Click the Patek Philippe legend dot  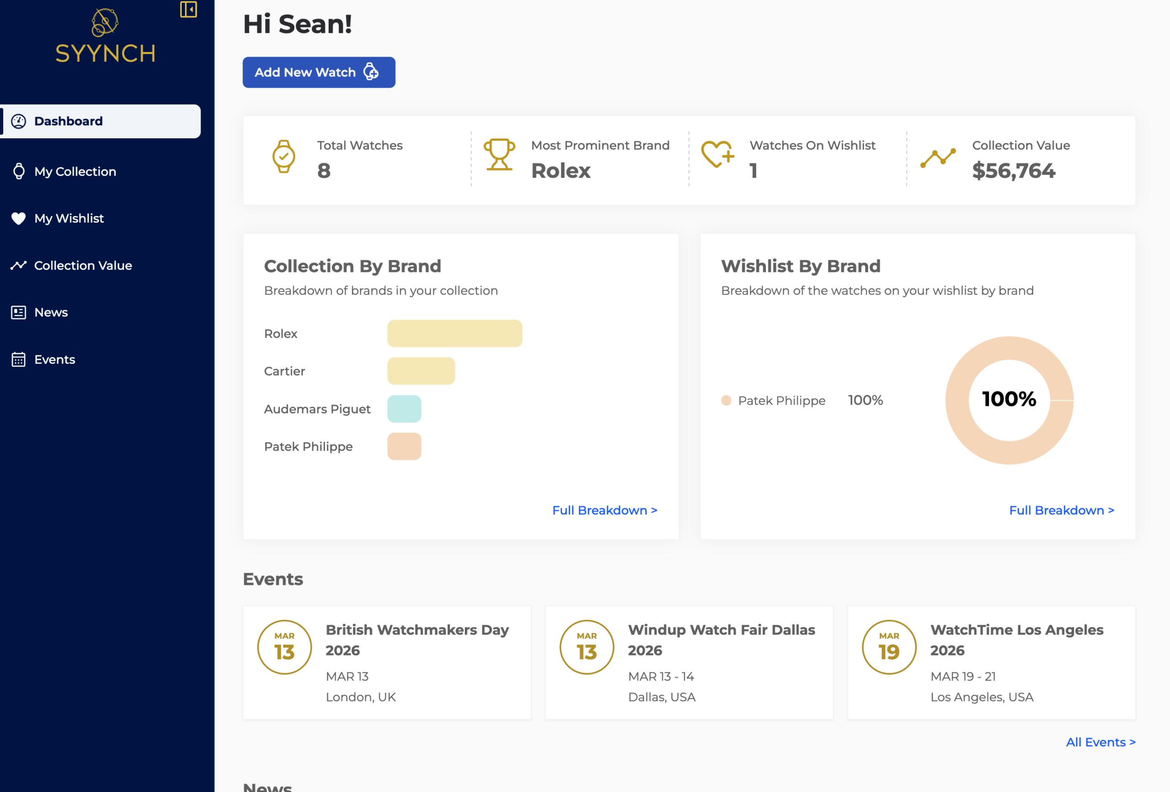pos(726,400)
